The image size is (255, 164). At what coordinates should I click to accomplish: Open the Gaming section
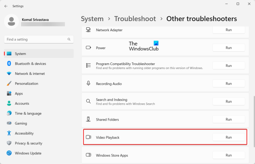coord(21,123)
